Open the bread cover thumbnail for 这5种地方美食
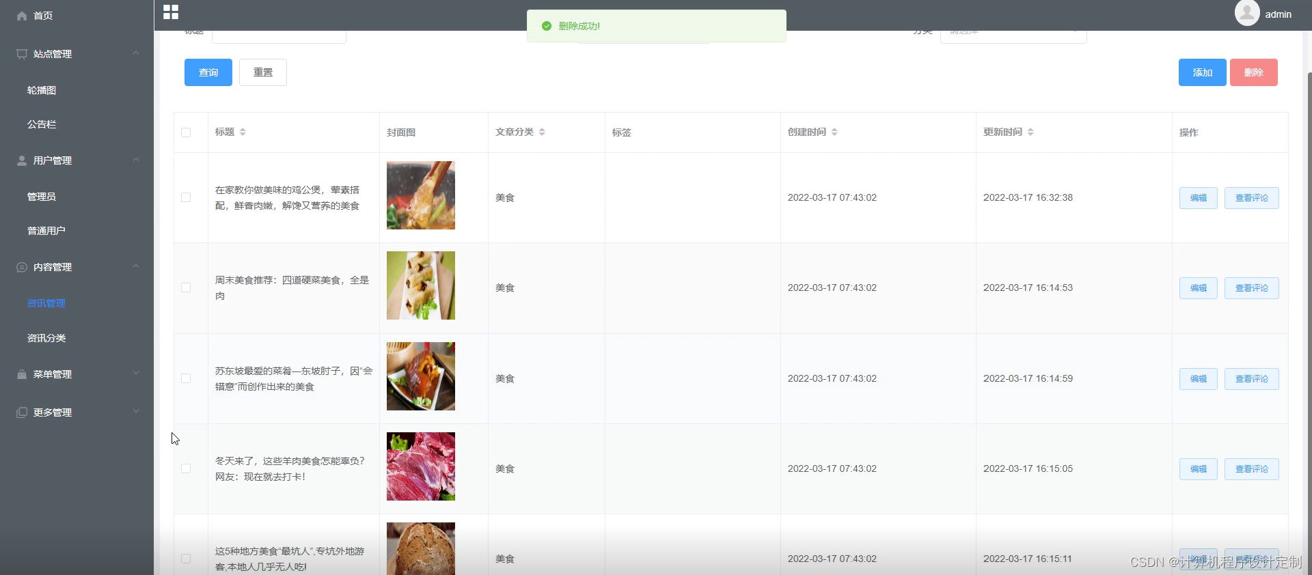 421,548
